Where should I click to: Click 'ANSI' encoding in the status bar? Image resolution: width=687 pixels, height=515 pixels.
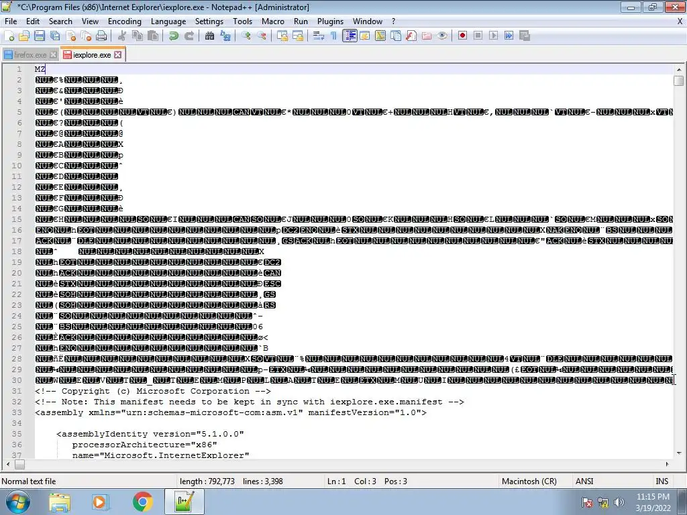[x=584, y=481]
